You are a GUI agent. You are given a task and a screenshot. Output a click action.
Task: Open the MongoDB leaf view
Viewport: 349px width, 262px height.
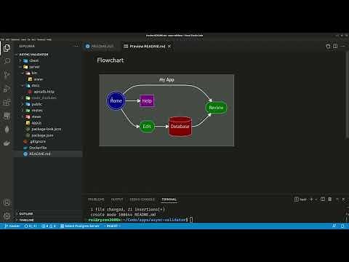point(7,130)
